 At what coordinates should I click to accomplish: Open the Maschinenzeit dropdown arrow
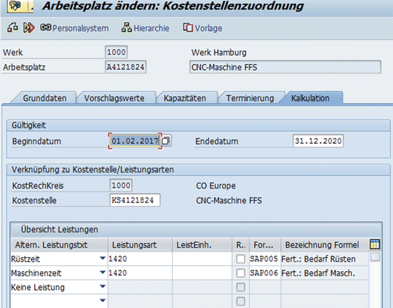coord(102,273)
